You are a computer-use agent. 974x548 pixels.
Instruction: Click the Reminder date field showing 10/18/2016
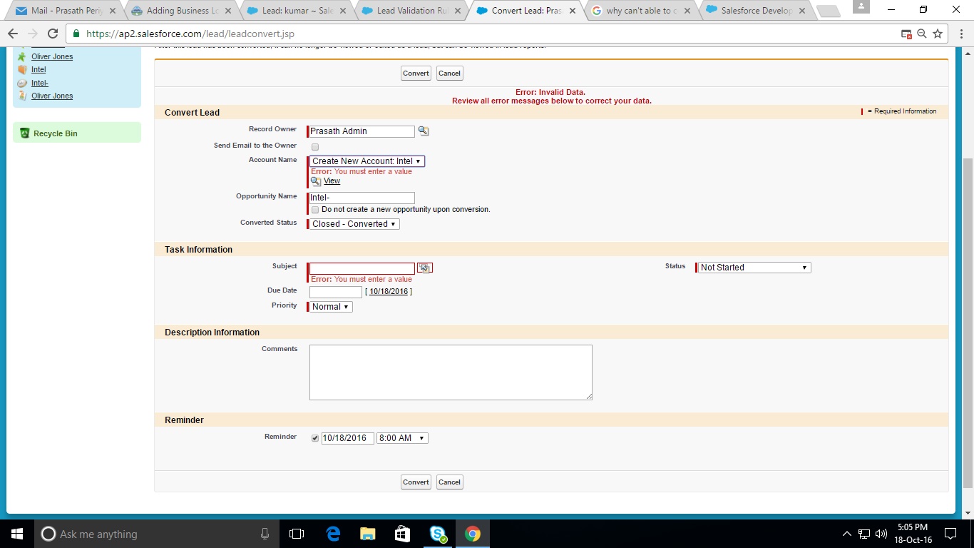pyautogui.click(x=347, y=438)
